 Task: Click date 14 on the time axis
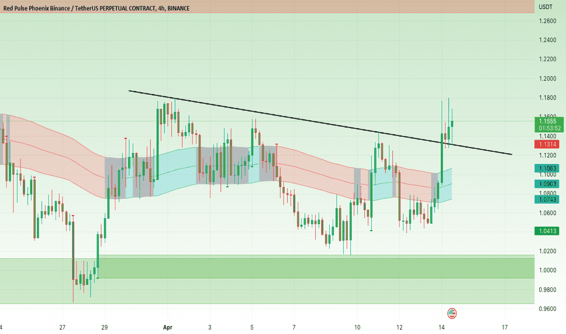pyautogui.click(x=442, y=327)
